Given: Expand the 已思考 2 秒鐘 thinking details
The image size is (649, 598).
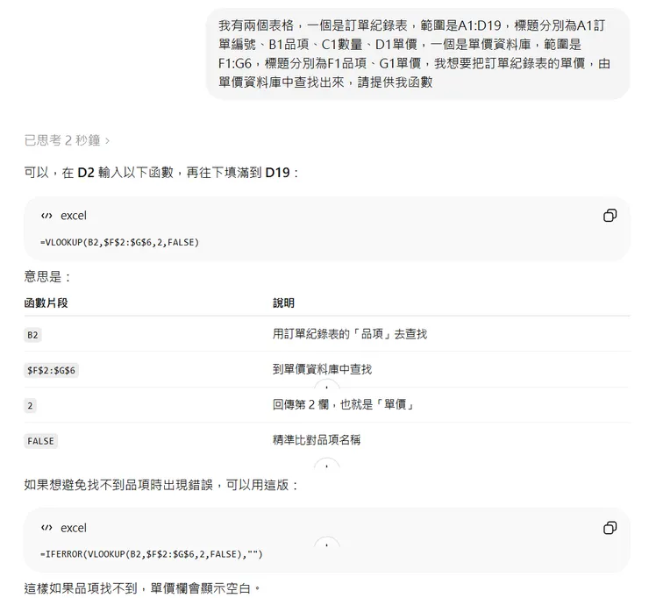Looking at the screenshot, I should [x=67, y=140].
